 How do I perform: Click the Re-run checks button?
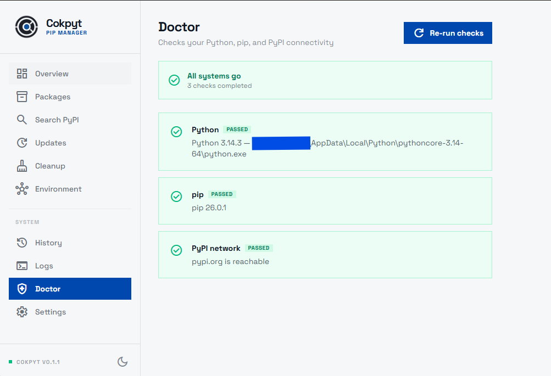point(447,32)
